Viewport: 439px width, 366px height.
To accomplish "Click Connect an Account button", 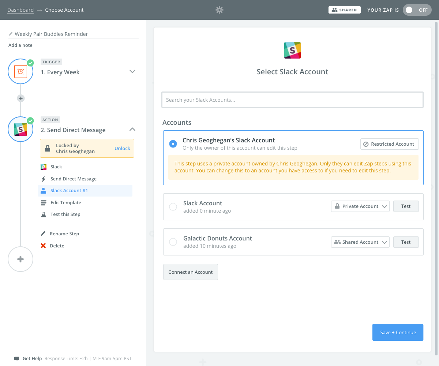I will 191,272.
